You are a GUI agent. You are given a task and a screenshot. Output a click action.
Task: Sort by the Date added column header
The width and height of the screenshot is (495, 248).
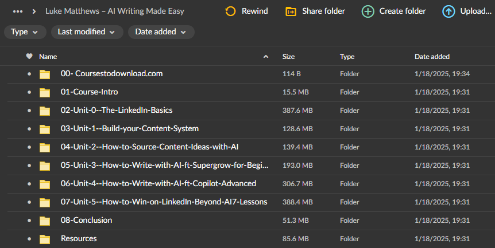tap(432, 57)
